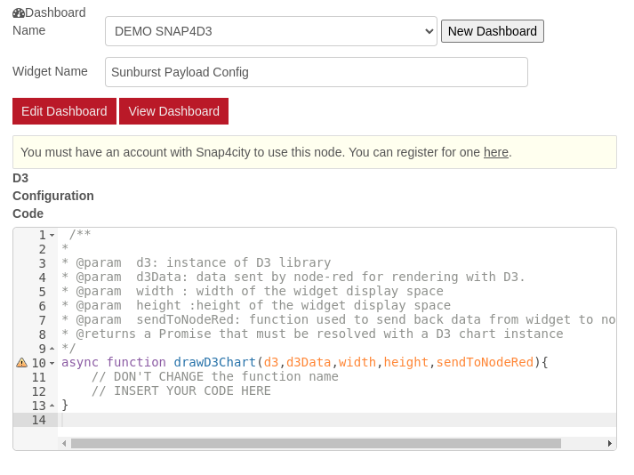
Task: Collapse the comment block fold at line 1
Action: [x=52, y=236]
